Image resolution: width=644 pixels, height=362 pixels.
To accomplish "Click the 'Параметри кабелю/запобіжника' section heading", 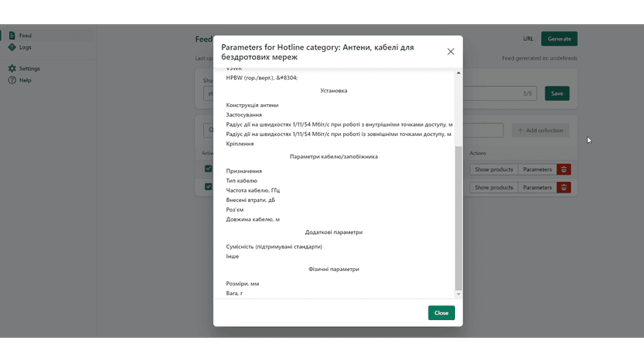I will click(334, 156).
